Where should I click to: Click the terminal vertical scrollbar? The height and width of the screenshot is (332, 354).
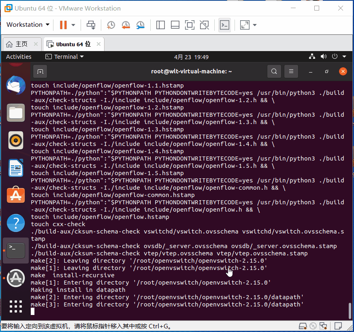tap(350, 311)
